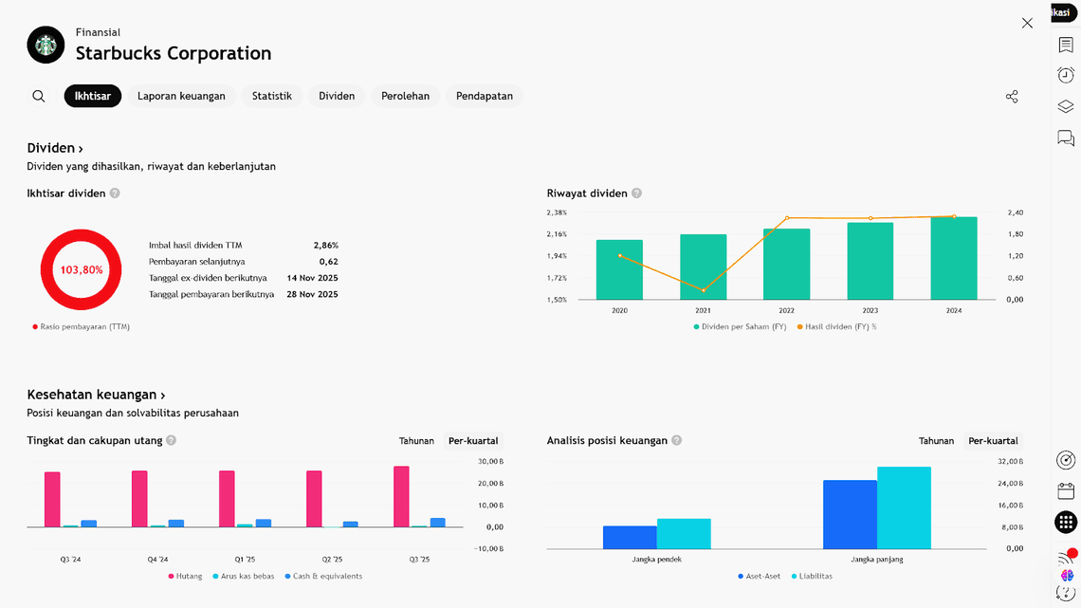Open the watchlist notes panel icon
Screen dimensions: 1081x608
[1066, 45]
